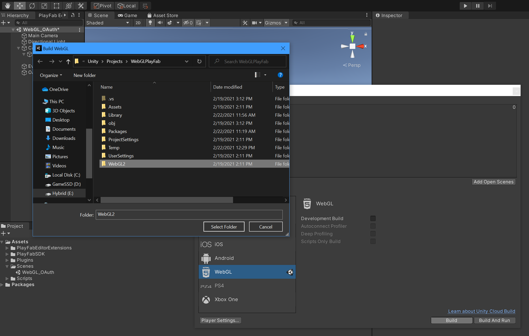The height and width of the screenshot is (336, 529).
Task: Switch to the Game tab
Action: pyautogui.click(x=128, y=15)
